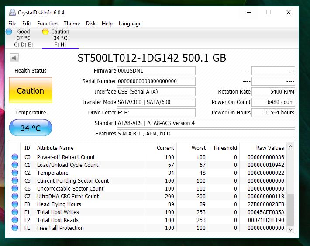Click the yellow Caution health status button
Viewport: 310px width, 246px height.
(x=31, y=90)
